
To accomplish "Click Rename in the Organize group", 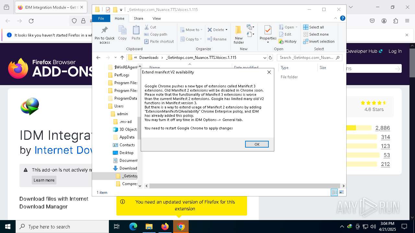I will [x=217, y=39].
